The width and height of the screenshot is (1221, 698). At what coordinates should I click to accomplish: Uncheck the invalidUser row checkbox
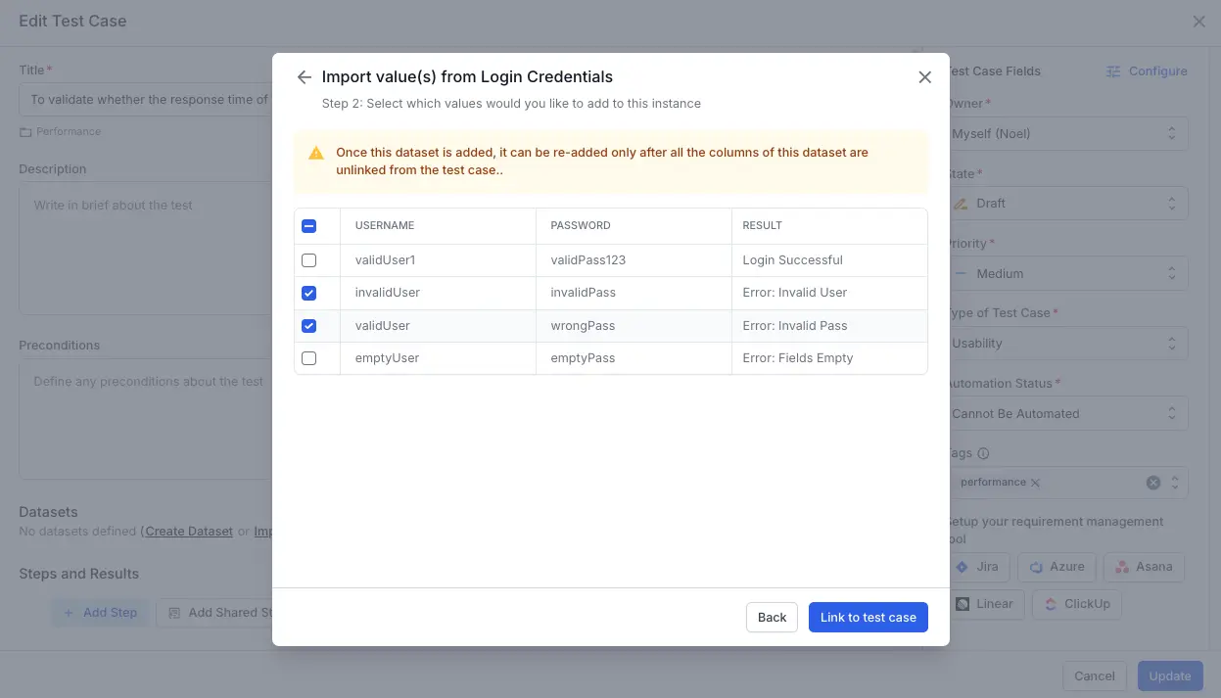coord(309,293)
